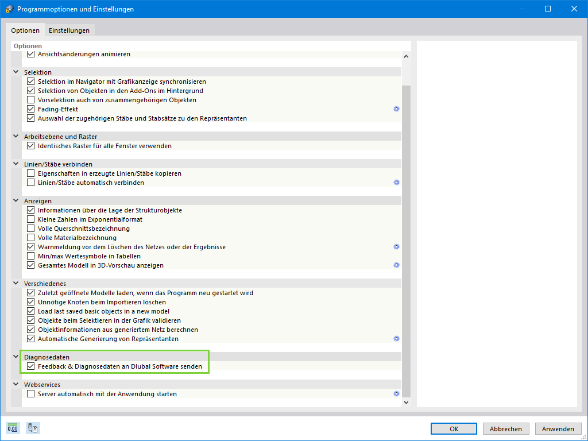
Task: Enable Volle Querschnittsbezeichnung checkbox
Action: pos(31,229)
